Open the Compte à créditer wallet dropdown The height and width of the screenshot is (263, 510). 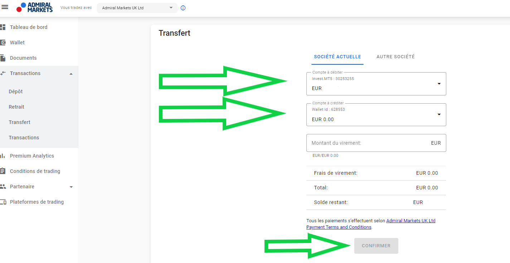tap(439, 114)
